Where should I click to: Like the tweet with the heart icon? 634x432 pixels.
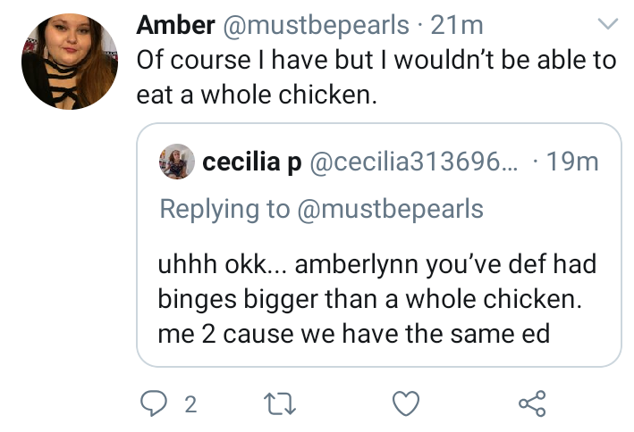[406, 403]
